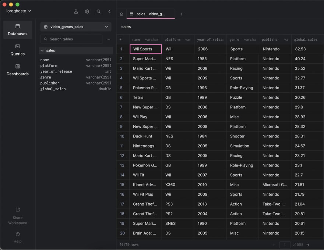This screenshot has width=324, height=250.
Task: Open the user profile icon
Action: click(76, 11)
